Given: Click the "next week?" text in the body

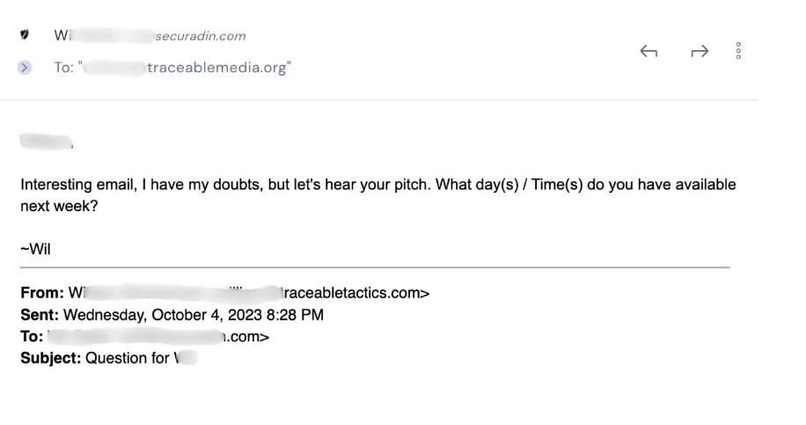Looking at the screenshot, I should [59, 206].
